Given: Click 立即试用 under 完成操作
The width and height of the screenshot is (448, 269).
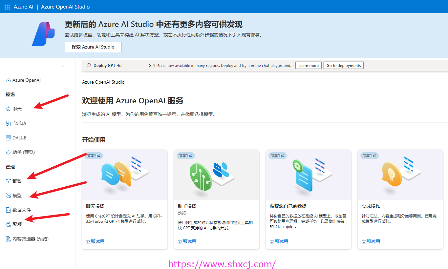Looking at the screenshot, I should 371,241.
